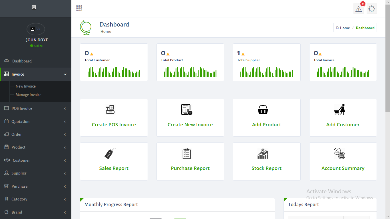Screen dimensions: 390x219
Task: Select Manage Invoice in sidebar
Action: (29, 95)
